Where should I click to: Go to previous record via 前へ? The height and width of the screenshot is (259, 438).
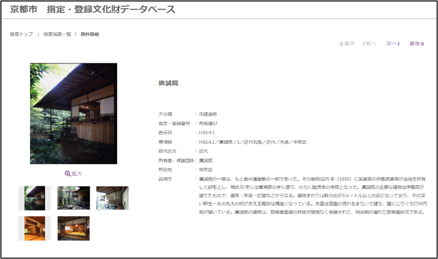[369, 44]
